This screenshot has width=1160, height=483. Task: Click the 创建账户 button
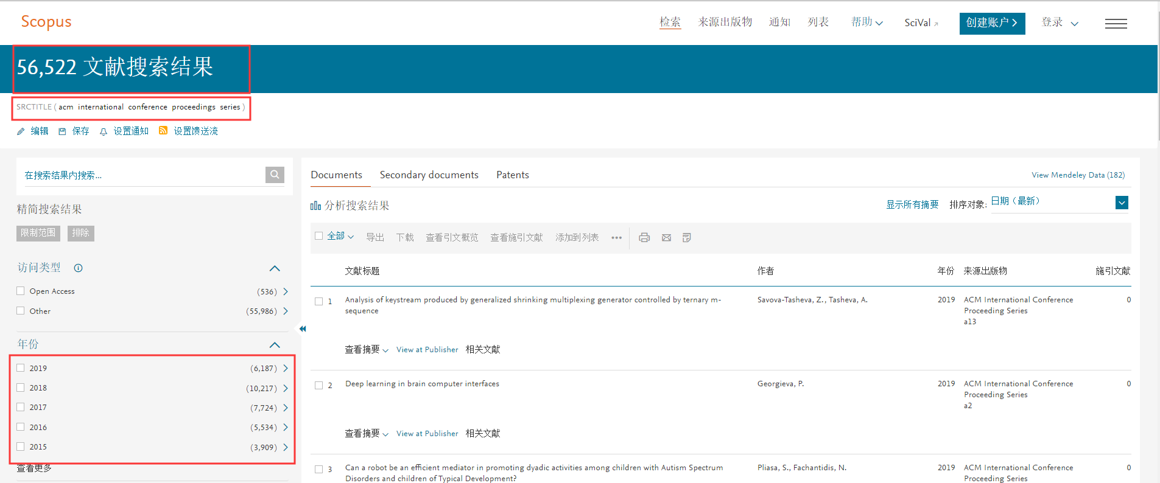[x=992, y=23]
